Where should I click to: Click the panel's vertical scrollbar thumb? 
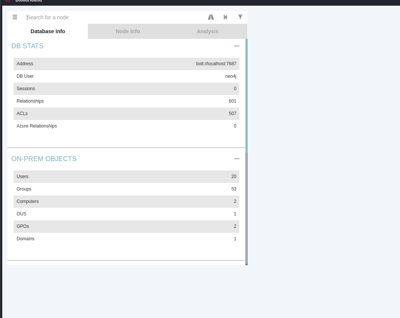coord(247,96)
